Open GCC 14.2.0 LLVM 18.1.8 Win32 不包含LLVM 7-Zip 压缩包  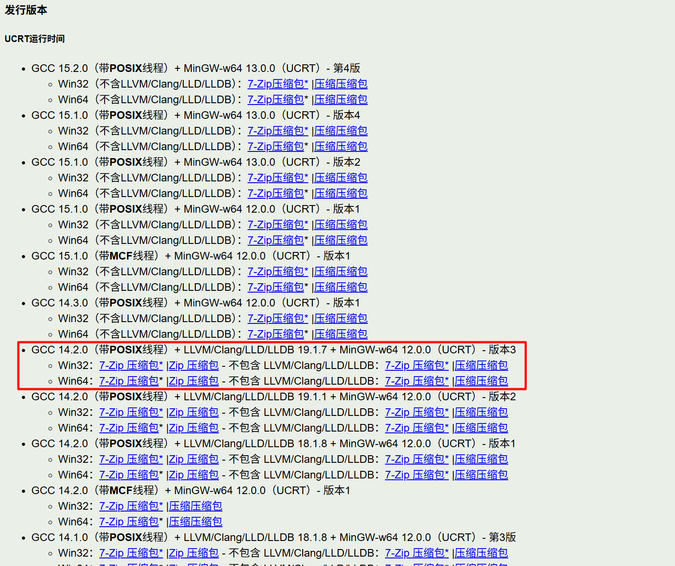(417, 459)
